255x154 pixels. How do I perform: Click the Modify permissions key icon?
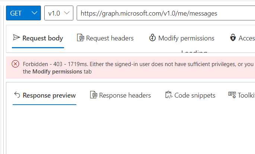pyautogui.click(x=152, y=37)
